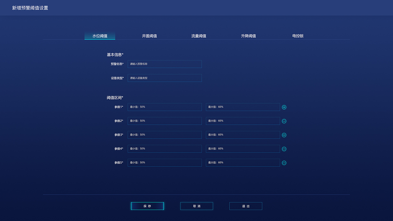Viewport: 393px width, 221px height.
Task: Switch to the 井盖阈值 tab
Action: [x=150, y=36]
